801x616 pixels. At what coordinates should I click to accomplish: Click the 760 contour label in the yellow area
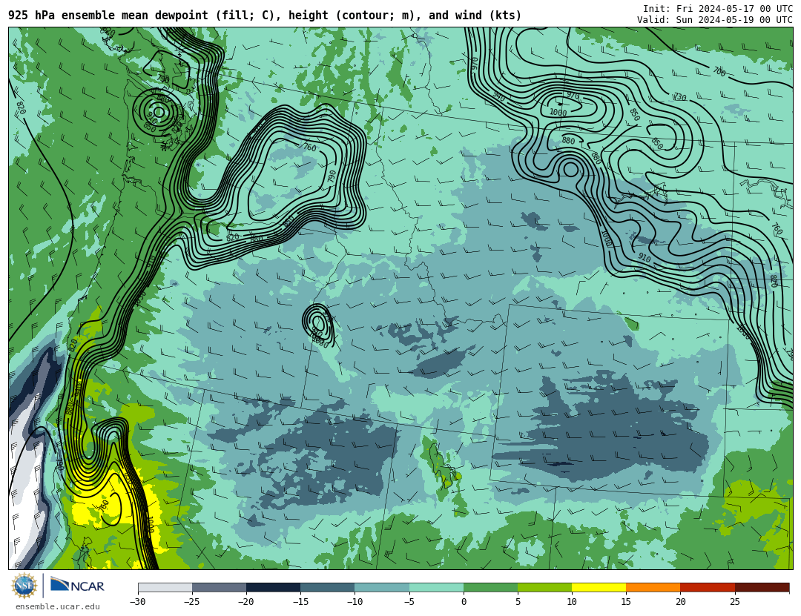104,507
